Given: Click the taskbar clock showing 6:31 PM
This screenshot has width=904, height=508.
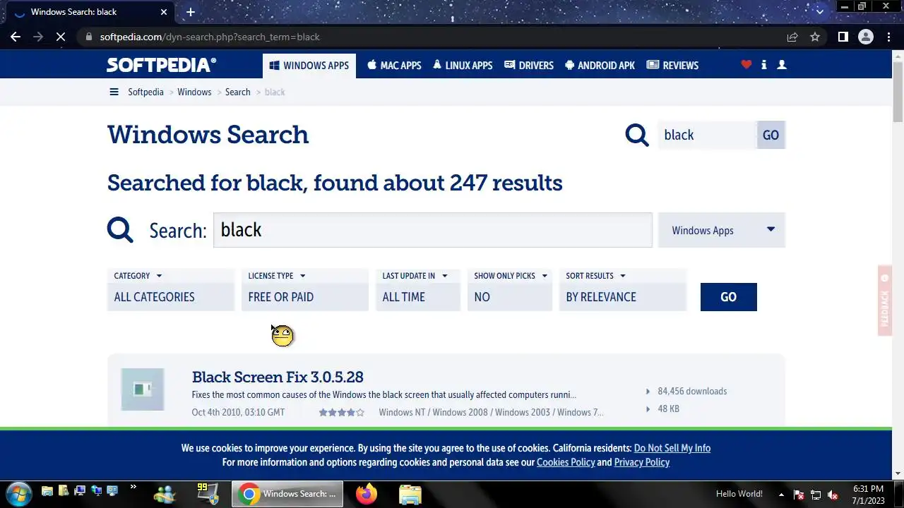Looking at the screenshot, I should coord(868,494).
